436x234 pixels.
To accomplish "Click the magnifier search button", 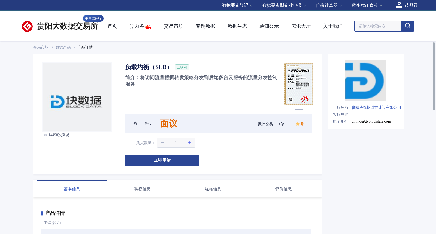I will (407, 26).
